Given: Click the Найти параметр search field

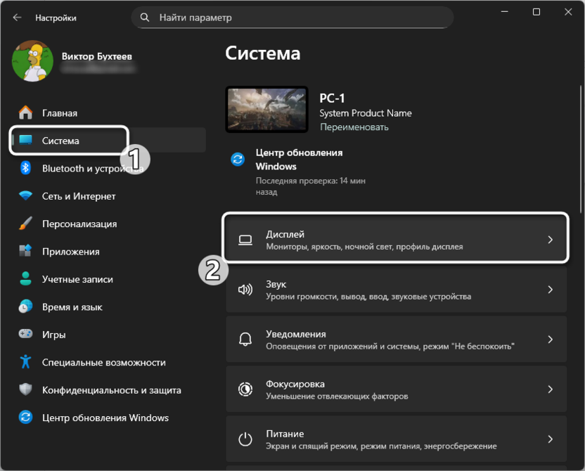Looking at the screenshot, I should (x=295, y=17).
